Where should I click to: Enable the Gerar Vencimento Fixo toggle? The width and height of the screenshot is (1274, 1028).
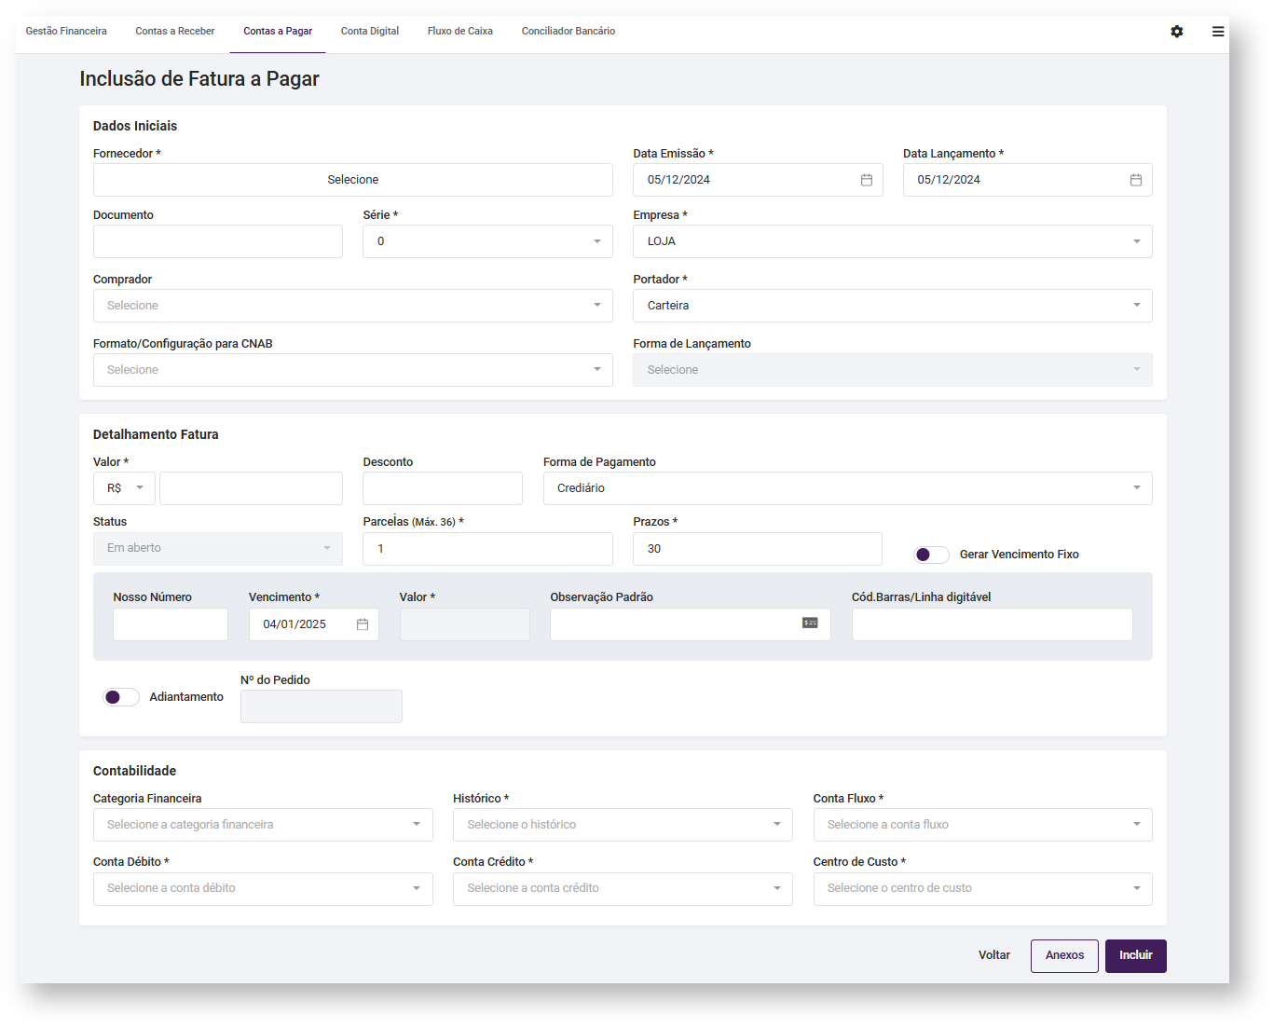click(x=931, y=555)
